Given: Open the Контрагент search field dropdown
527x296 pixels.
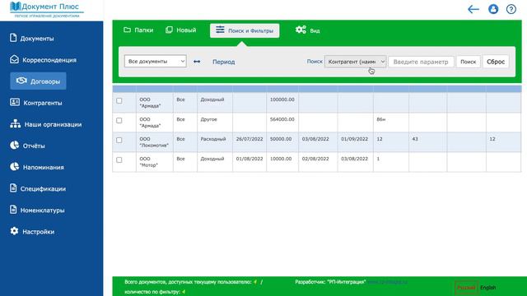Looking at the screenshot, I should tap(355, 62).
